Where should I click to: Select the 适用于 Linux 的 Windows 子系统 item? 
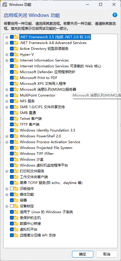[x=46, y=212]
